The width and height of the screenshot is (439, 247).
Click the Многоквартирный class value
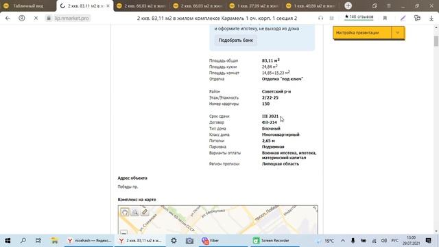(281, 134)
